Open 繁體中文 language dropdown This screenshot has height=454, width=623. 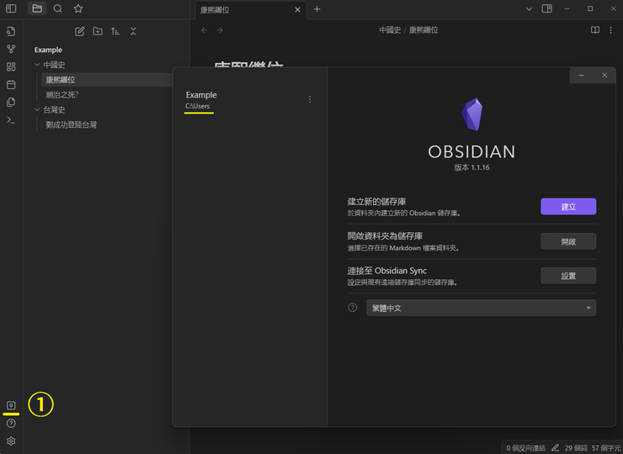[481, 308]
